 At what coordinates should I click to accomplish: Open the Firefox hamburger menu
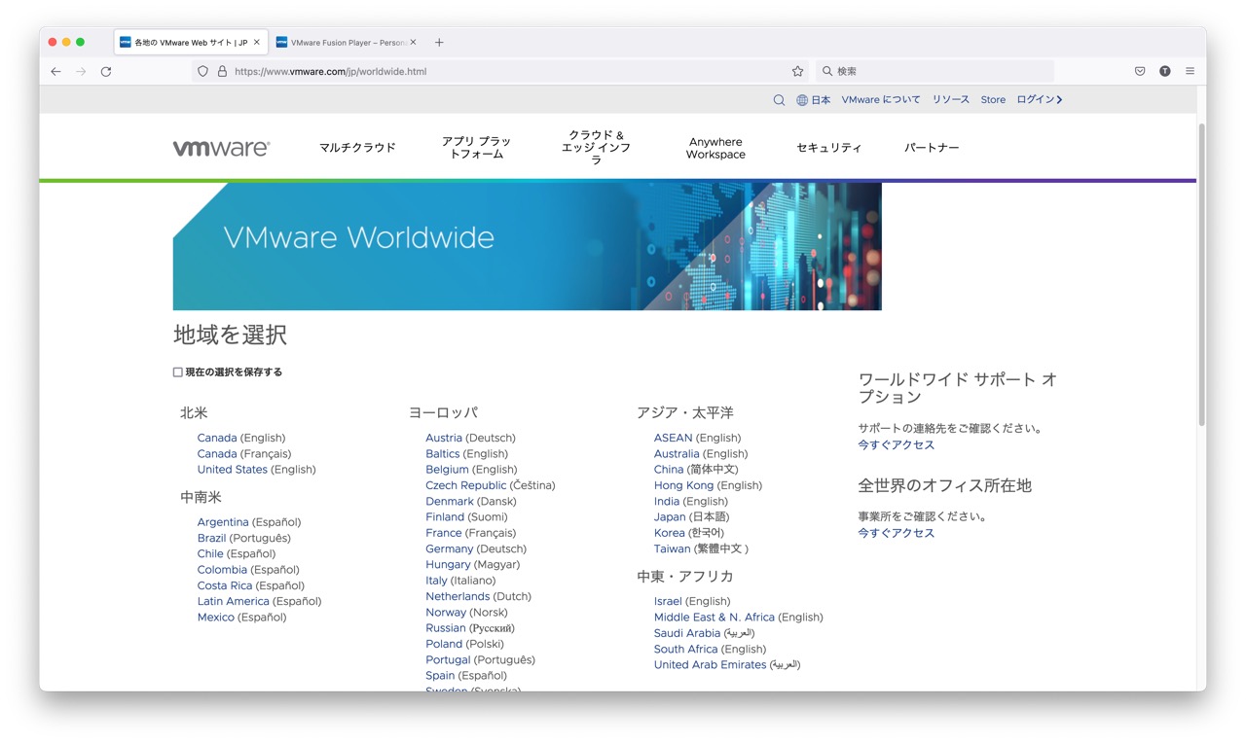click(1190, 71)
